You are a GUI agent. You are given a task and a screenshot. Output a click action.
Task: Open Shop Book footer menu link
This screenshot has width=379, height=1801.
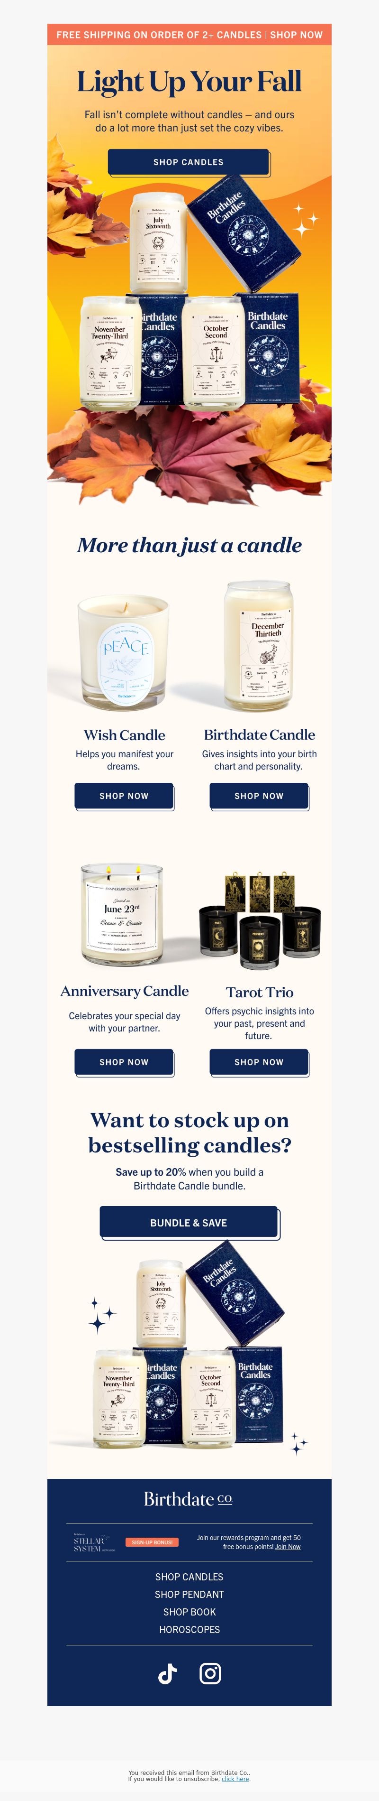coord(189,1612)
